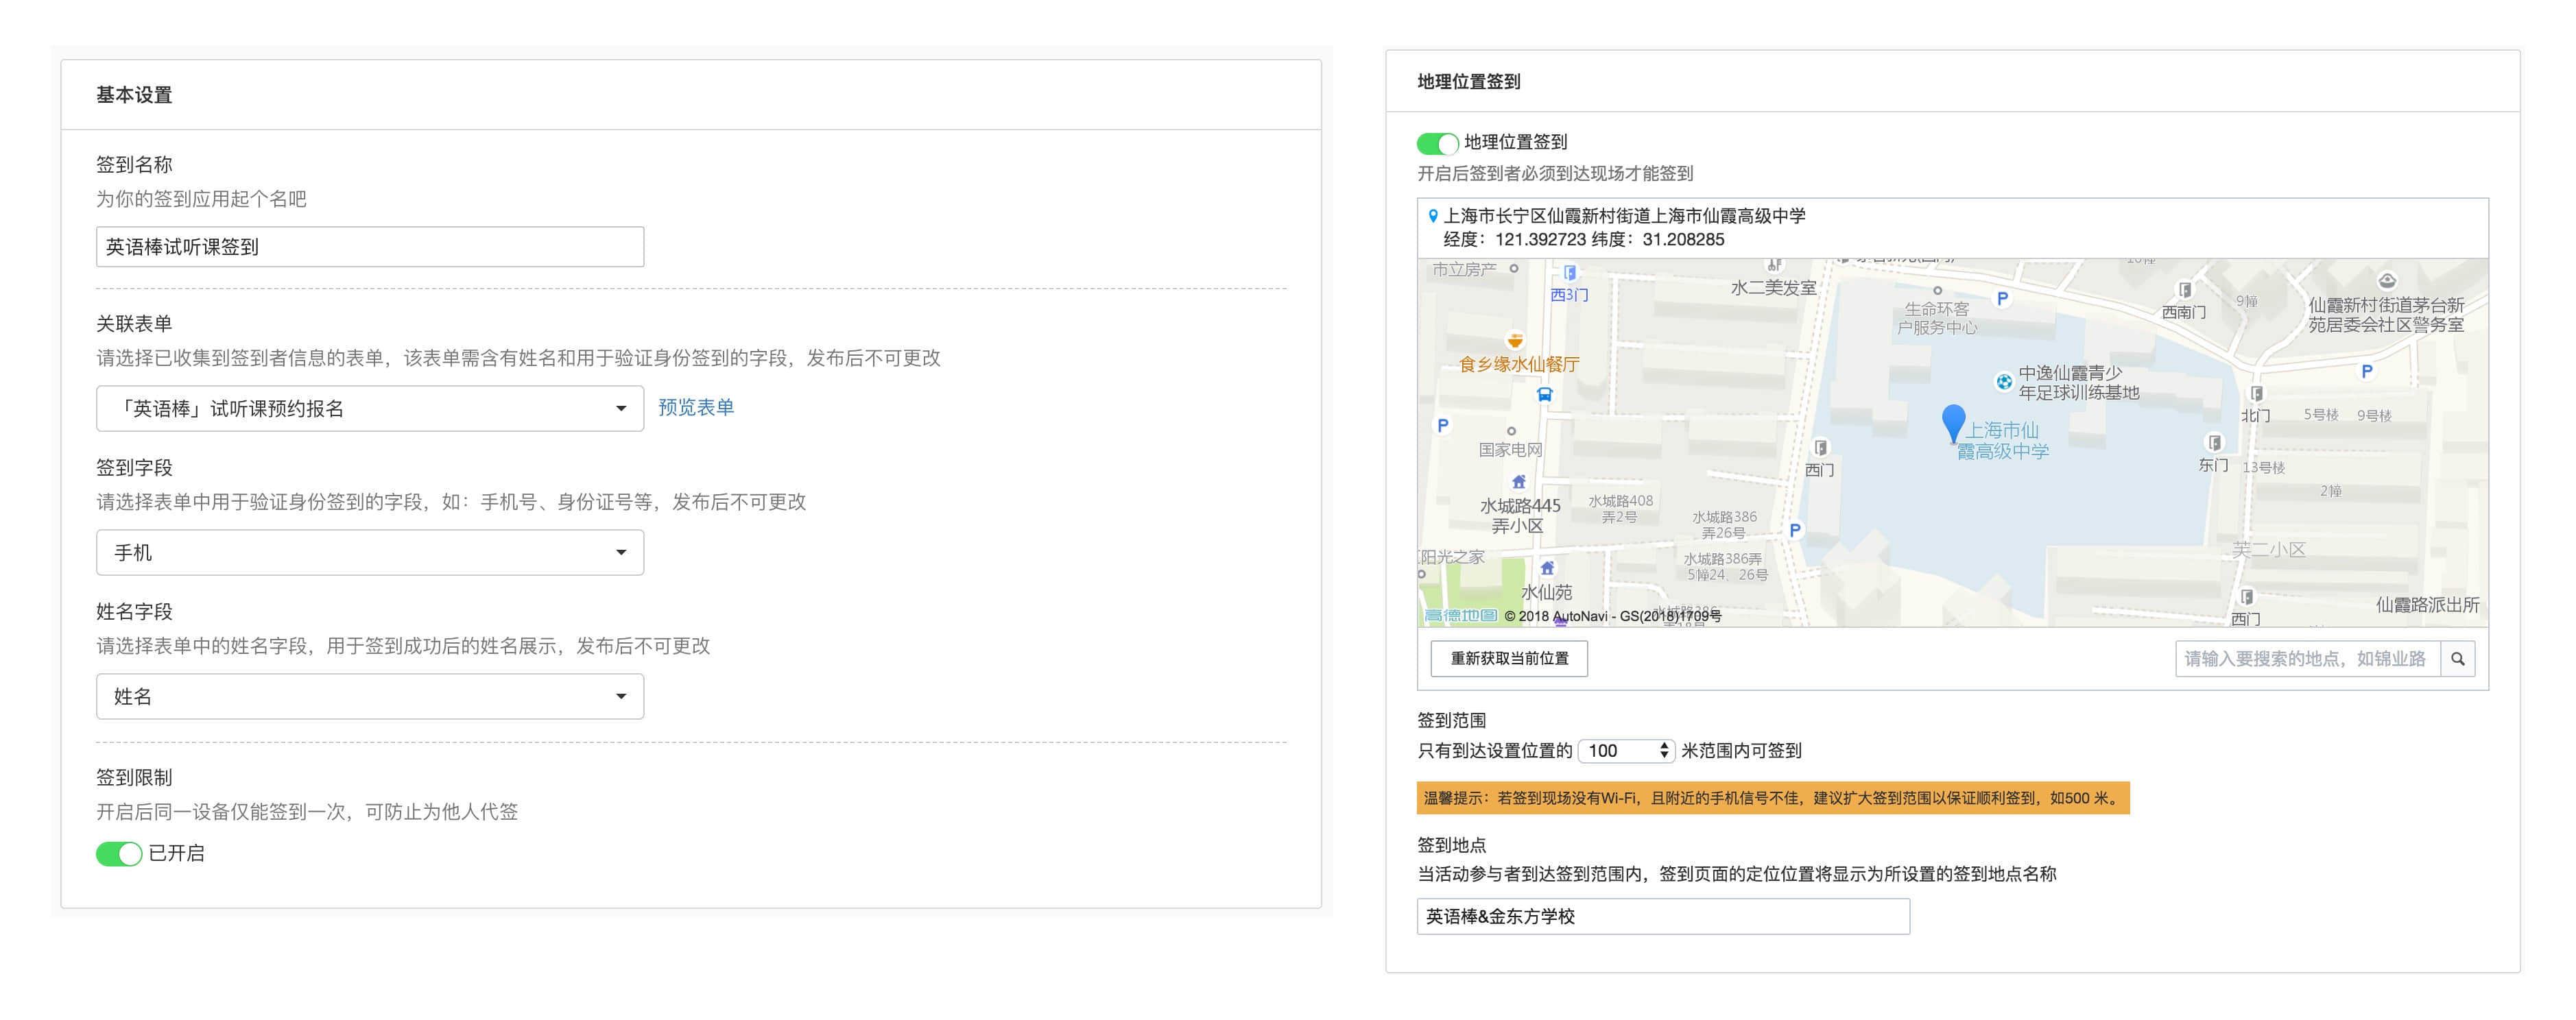Screen dimensions: 2576x1020
Task: Focus the map place search input field
Action: [x=2306, y=658]
